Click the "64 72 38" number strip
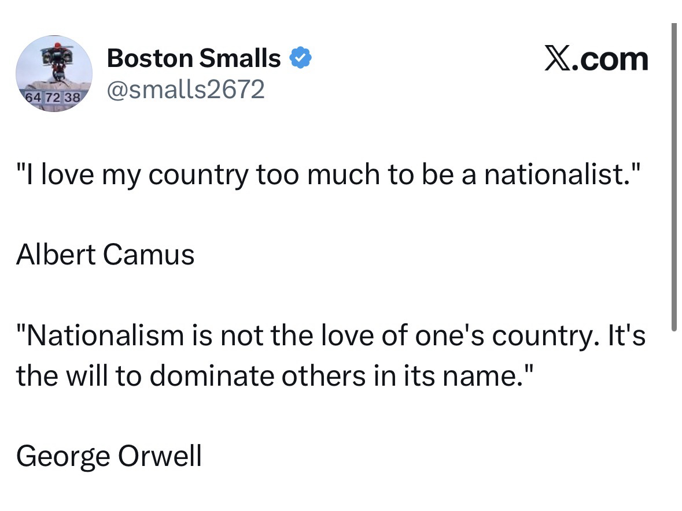This screenshot has height=511, width=682. click(x=52, y=96)
